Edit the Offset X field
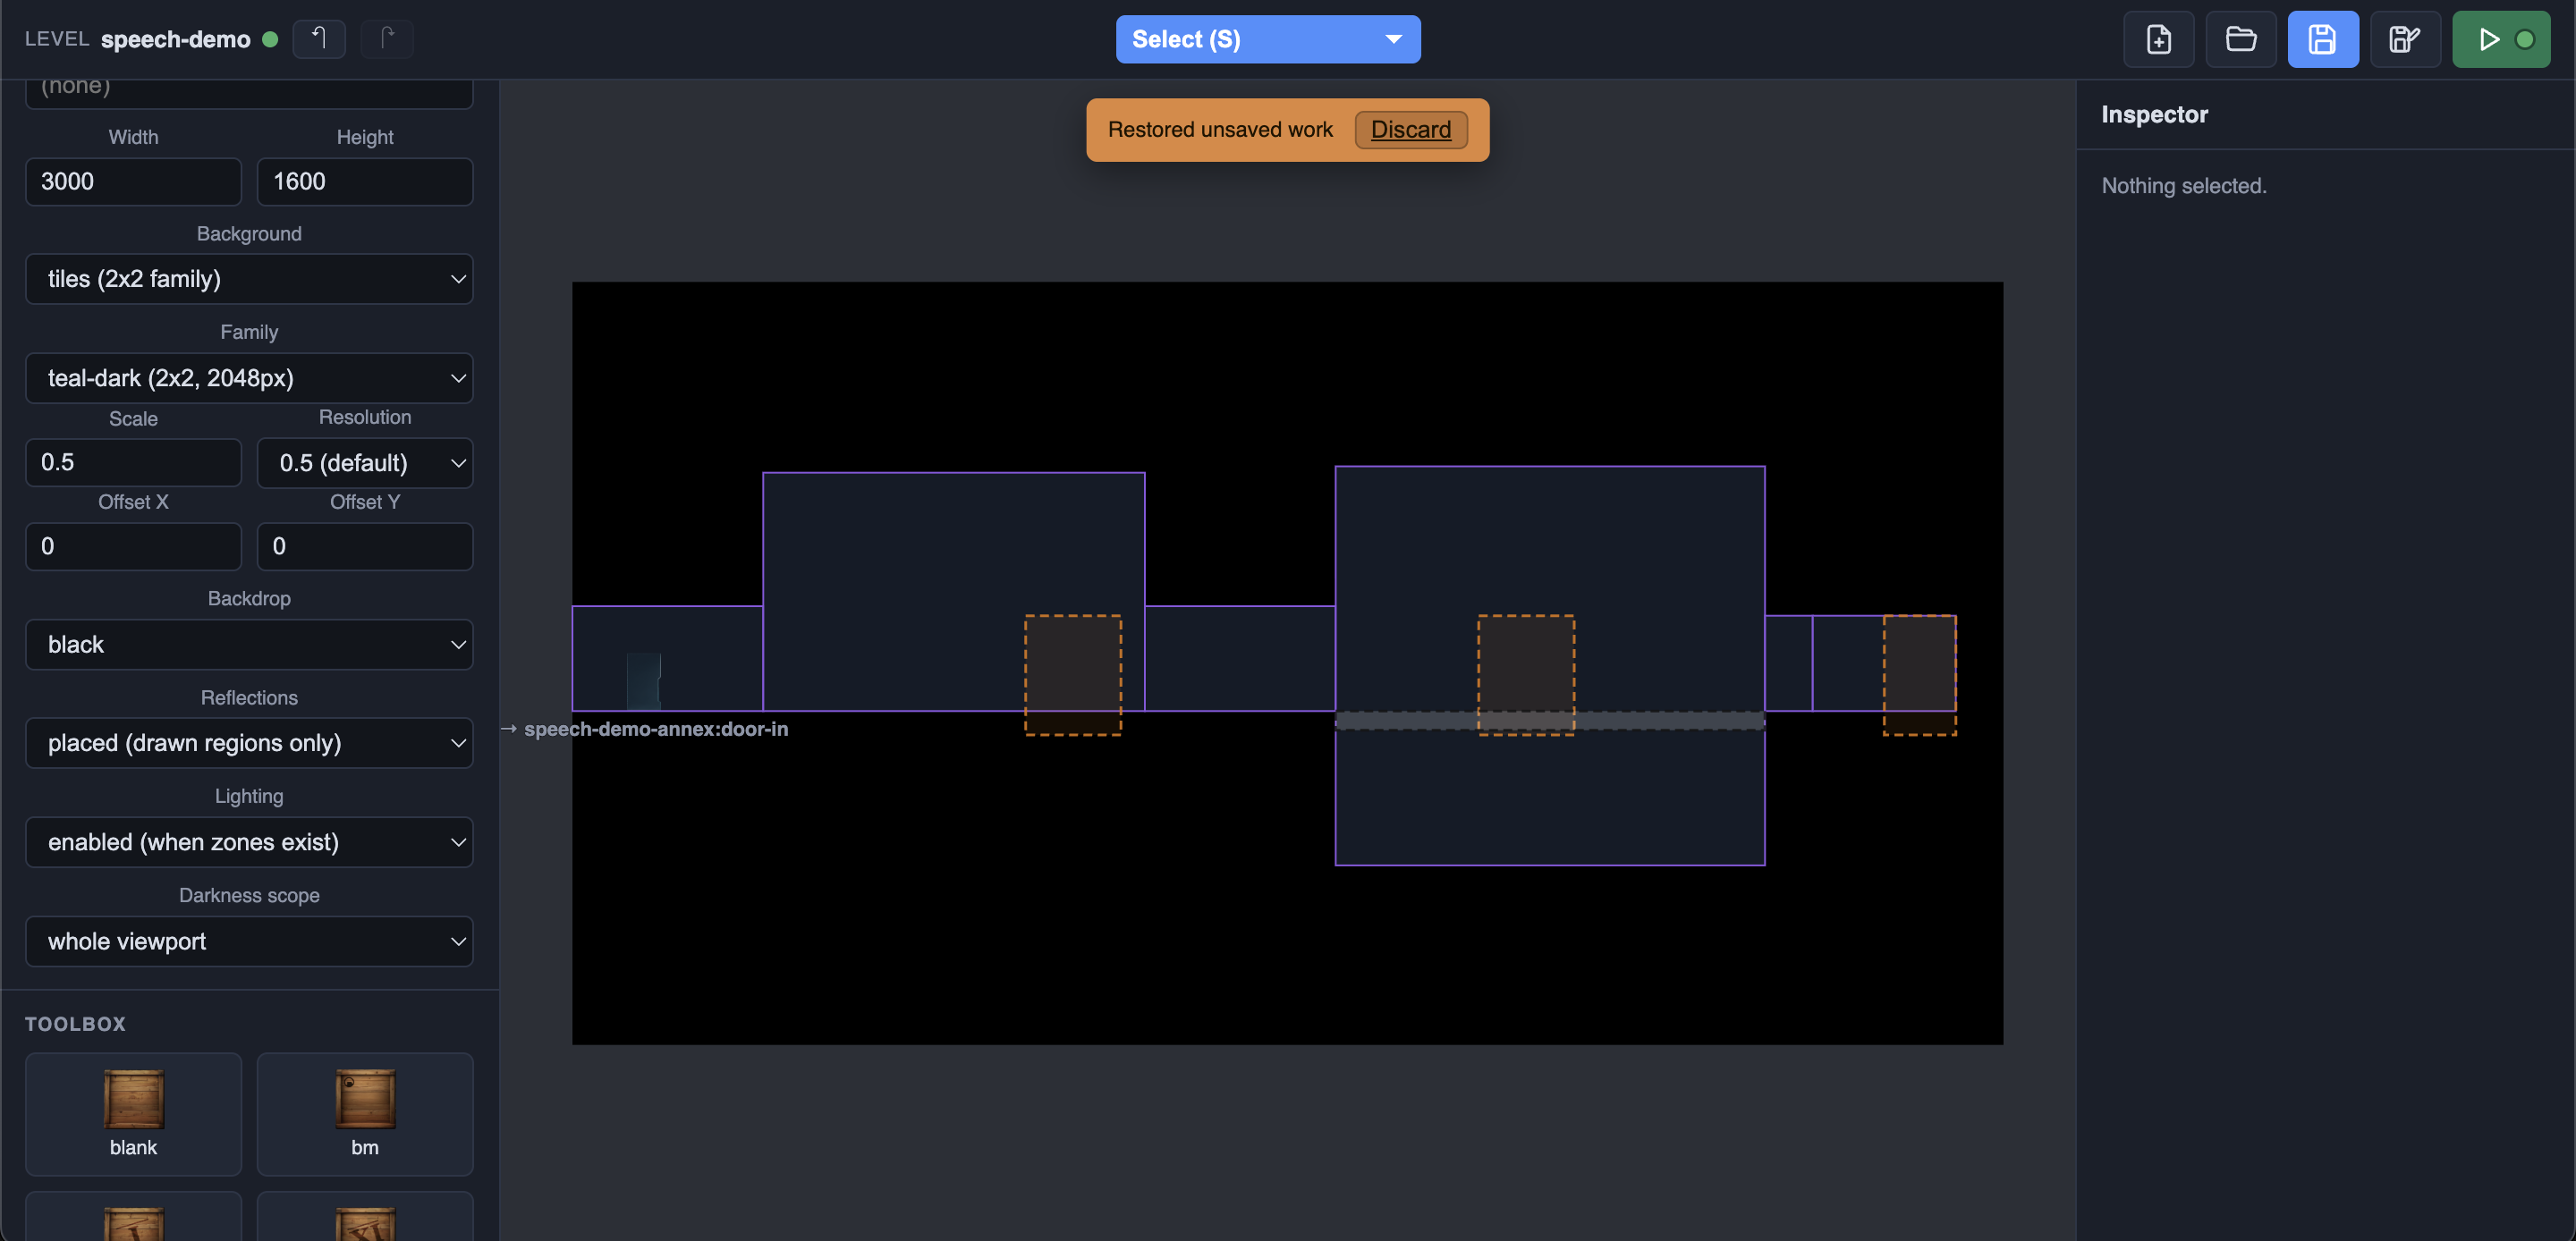The width and height of the screenshot is (2576, 1241). click(x=133, y=546)
